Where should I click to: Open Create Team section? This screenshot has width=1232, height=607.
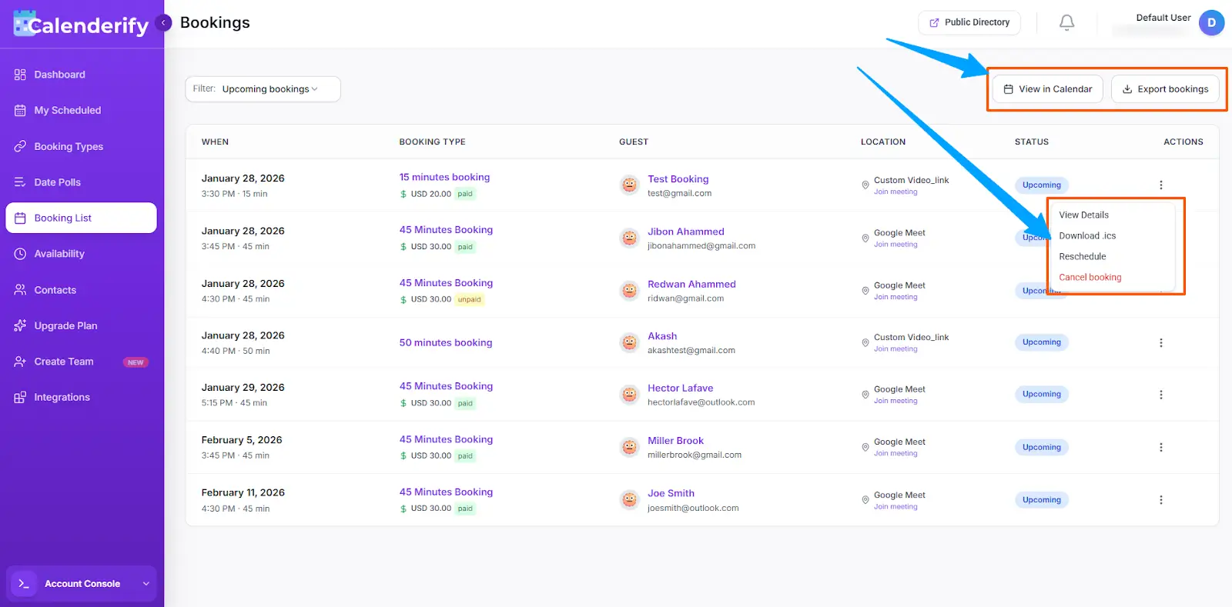(82, 362)
